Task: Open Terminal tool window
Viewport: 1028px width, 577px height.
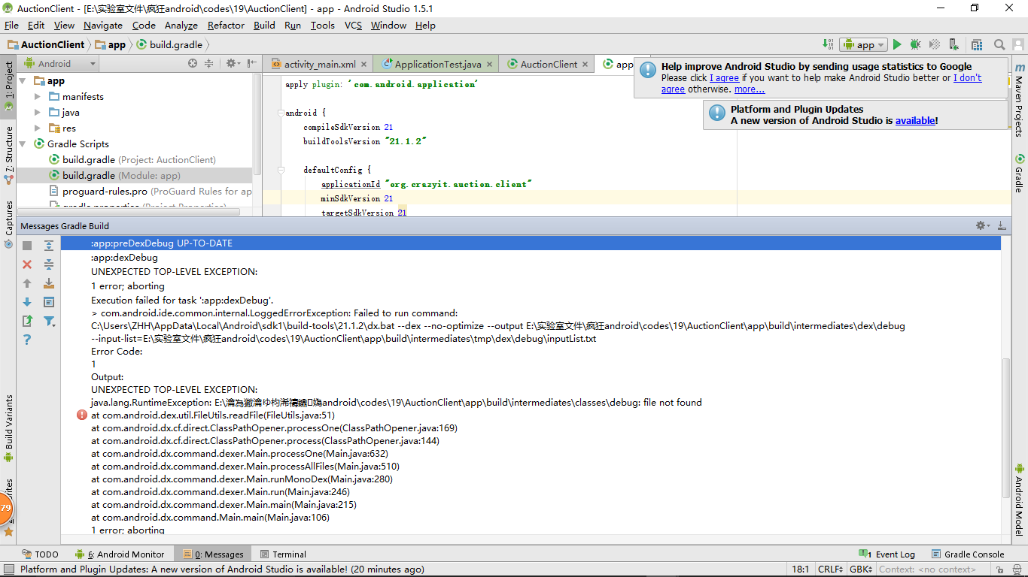Action: pos(283,554)
